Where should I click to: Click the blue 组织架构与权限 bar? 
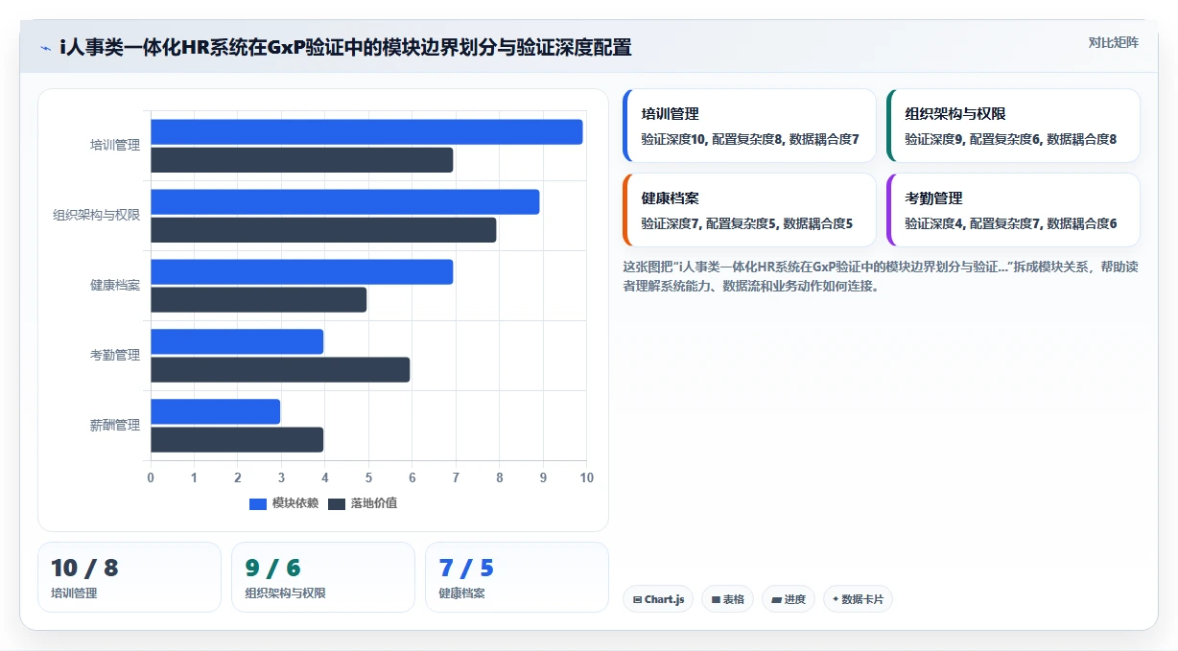pos(344,202)
